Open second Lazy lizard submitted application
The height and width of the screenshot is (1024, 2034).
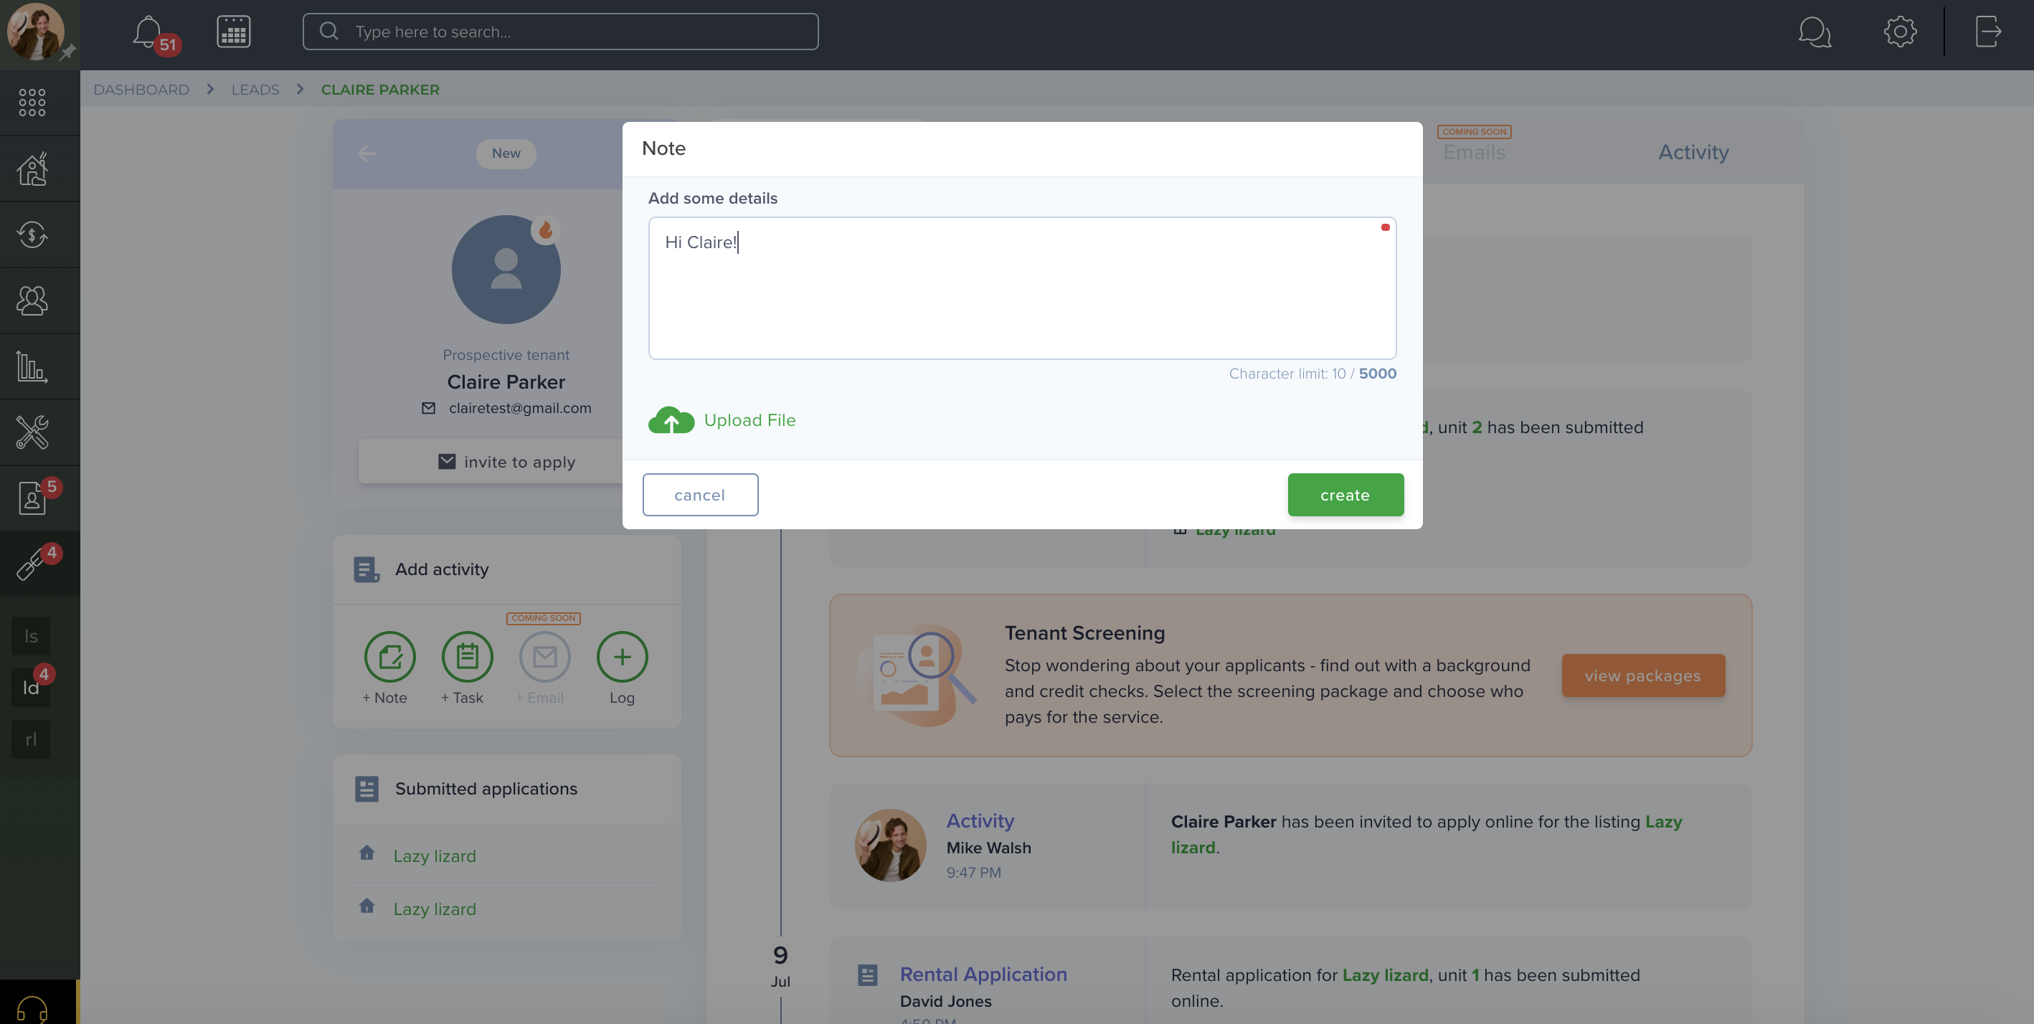[x=435, y=909]
